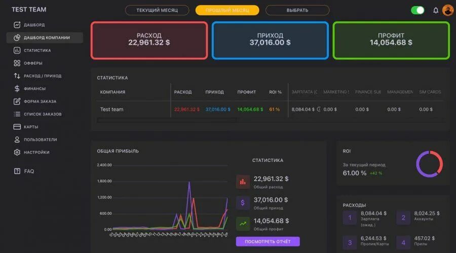
Task: Click the +42 % change indicator
Action: 376,173
